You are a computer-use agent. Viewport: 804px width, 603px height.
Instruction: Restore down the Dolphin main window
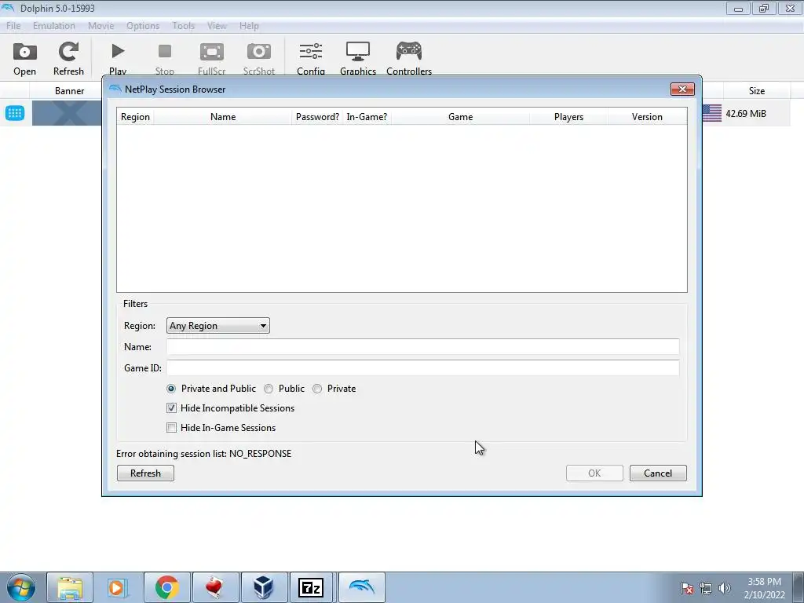[764, 8]
